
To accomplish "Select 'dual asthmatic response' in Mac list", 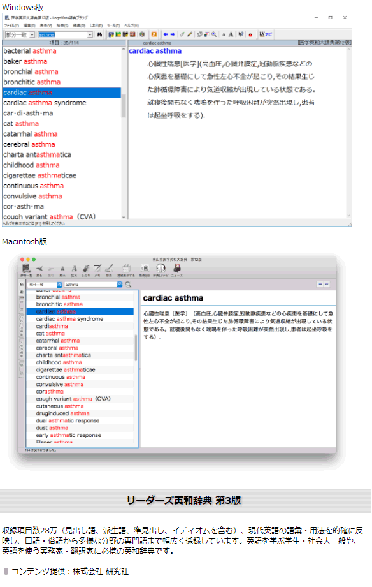I will tap(68, 420).
